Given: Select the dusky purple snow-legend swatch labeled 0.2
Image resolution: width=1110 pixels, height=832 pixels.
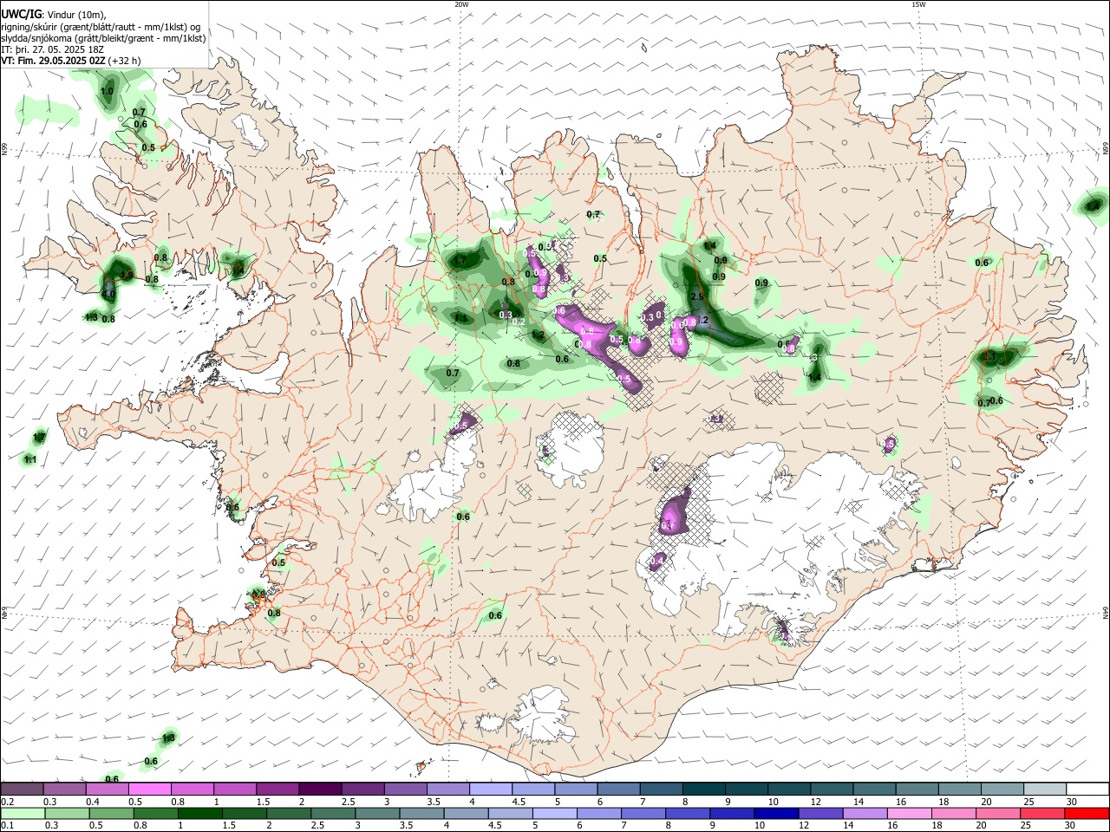Looking at the screenshot, I should pyautogui.click(x=23, y=789).
